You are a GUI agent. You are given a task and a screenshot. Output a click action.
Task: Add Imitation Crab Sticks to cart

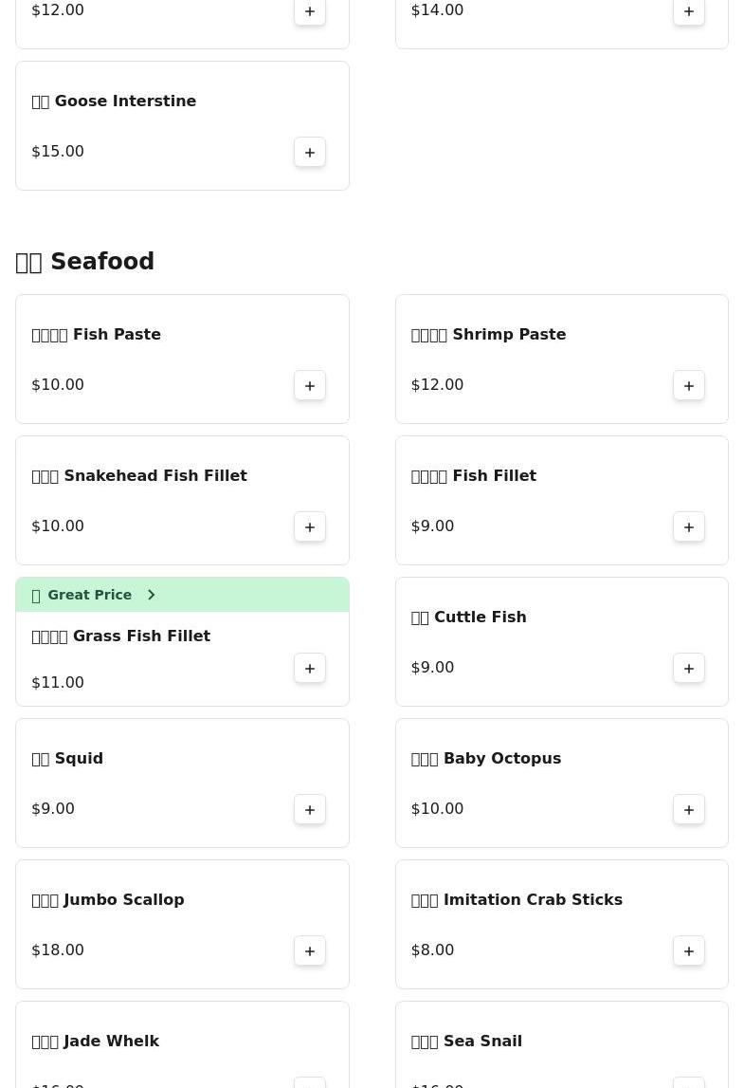point(689,950)
